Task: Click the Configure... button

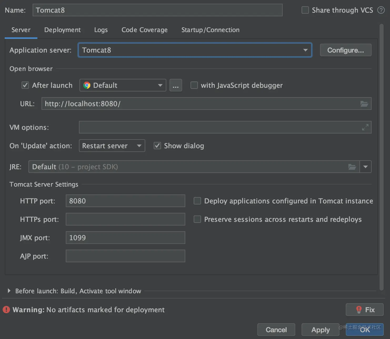Action: [x=346, y=50]
